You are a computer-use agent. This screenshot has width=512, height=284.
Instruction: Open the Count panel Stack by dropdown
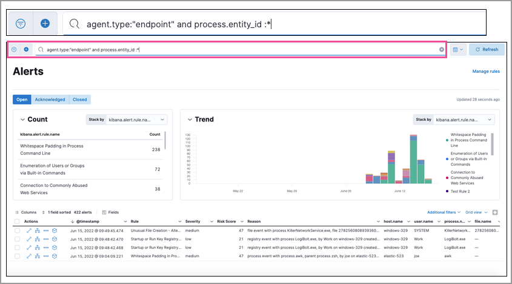point(136,120)
